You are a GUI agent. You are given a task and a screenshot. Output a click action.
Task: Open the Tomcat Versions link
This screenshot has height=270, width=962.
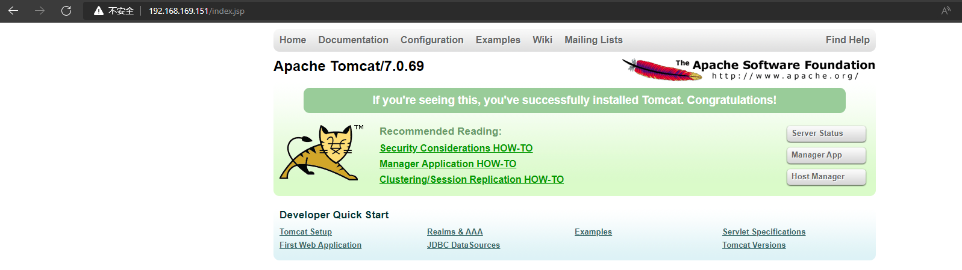click(754, 245)
